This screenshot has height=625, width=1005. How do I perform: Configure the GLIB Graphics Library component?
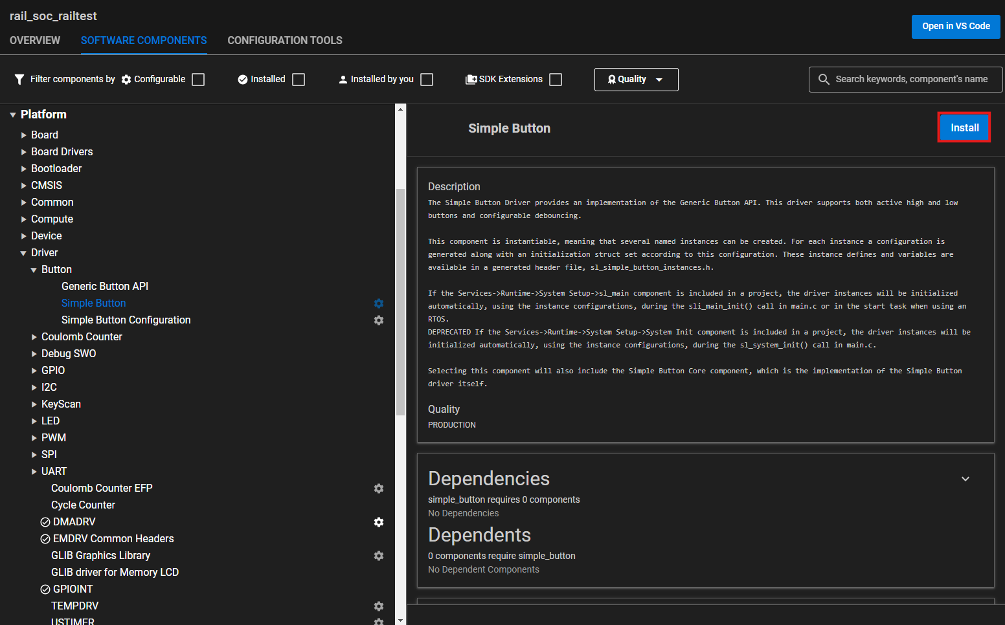[379, 555]
